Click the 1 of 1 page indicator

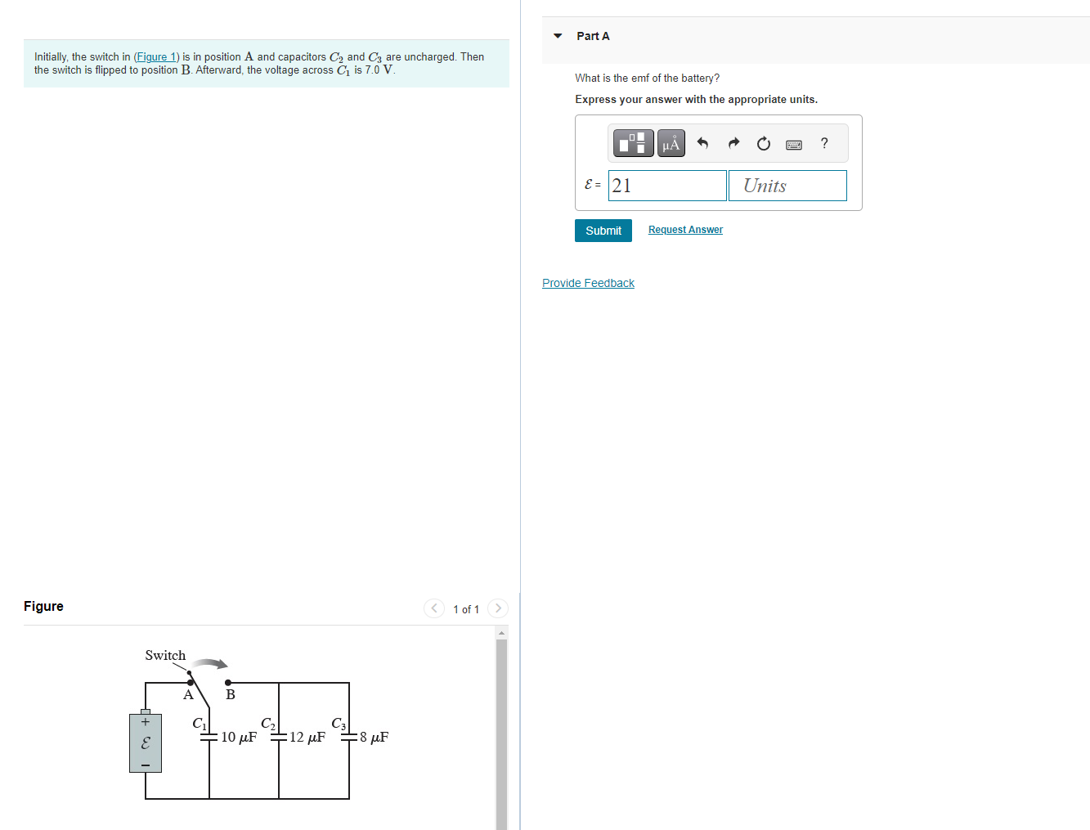pos(465,608)
